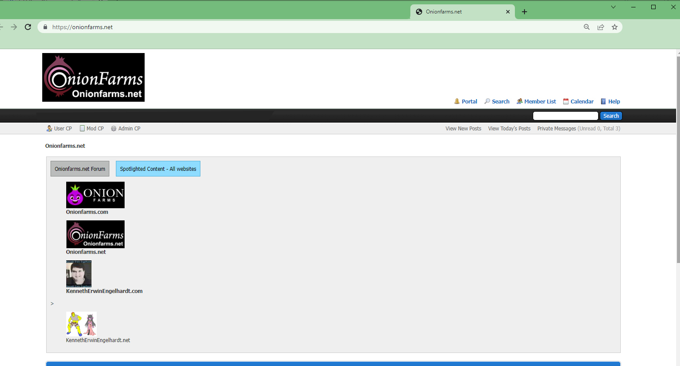Go to Admin CP
This screenshot has height=366, width=680.
coord(129,128)
